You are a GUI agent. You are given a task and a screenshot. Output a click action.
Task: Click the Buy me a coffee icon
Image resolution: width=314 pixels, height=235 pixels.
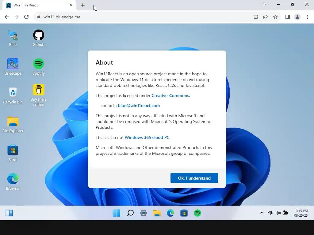pos(38,95)
